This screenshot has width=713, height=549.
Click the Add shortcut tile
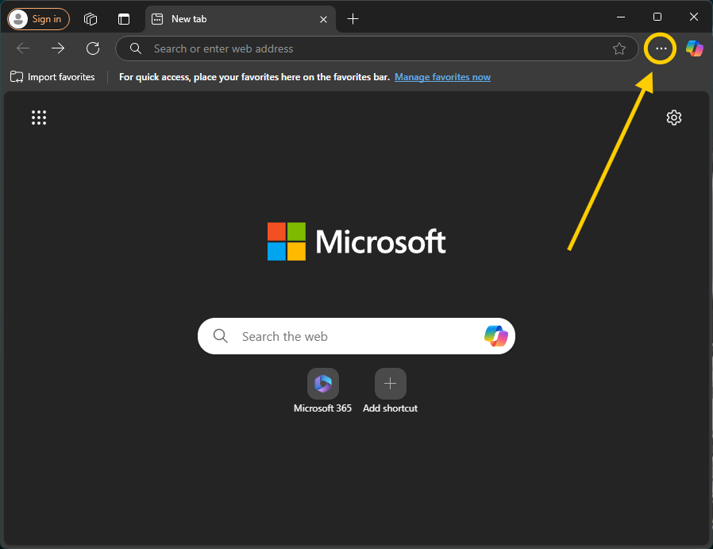click(x=390, y=385)
